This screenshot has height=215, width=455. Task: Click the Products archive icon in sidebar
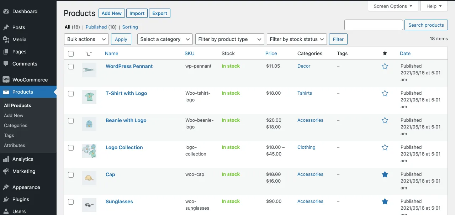[6, 92]
